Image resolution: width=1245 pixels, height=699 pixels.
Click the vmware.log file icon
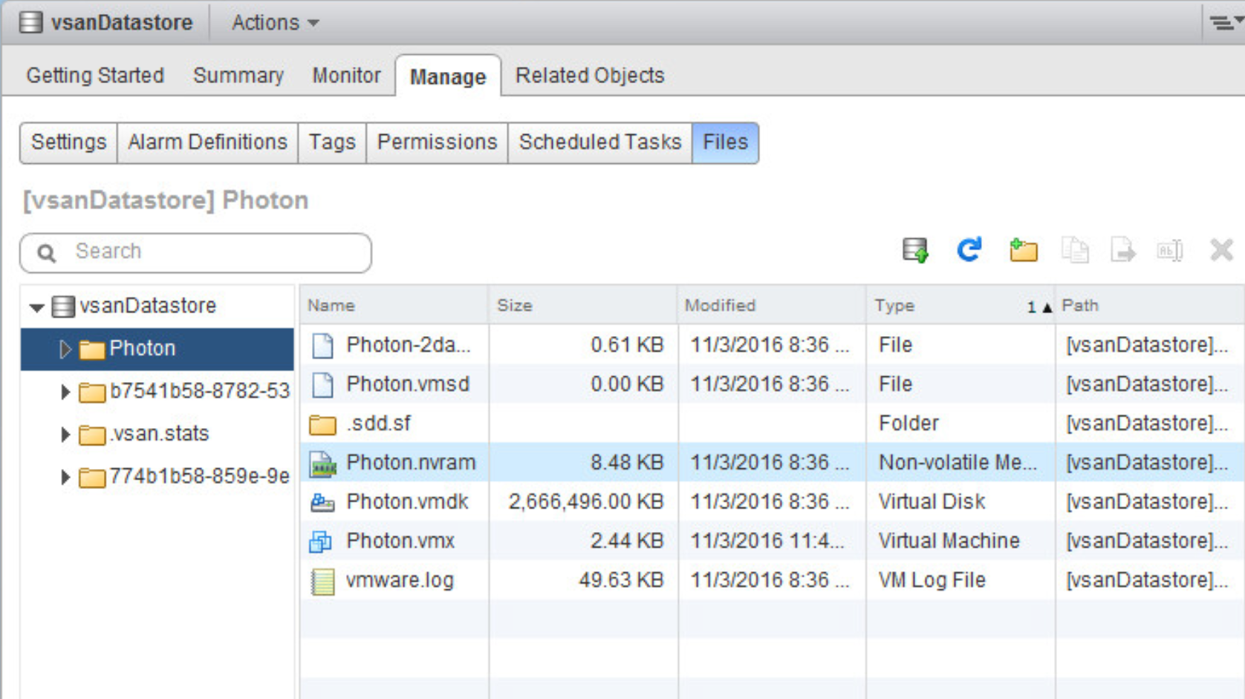pos(322,581)
